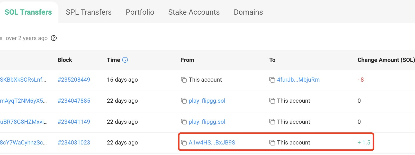Open the 4furJb...MbjuRm address link
This screenshot has width=415, height=155.
point(298,80)
